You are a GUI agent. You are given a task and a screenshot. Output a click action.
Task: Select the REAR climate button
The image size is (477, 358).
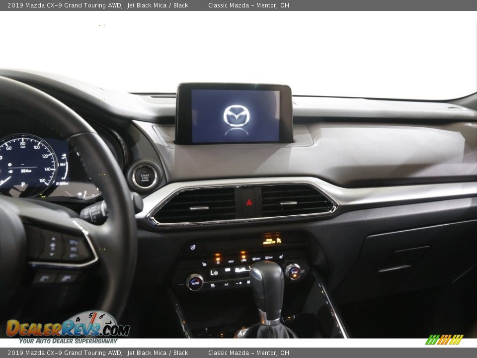tap(231, 262)
